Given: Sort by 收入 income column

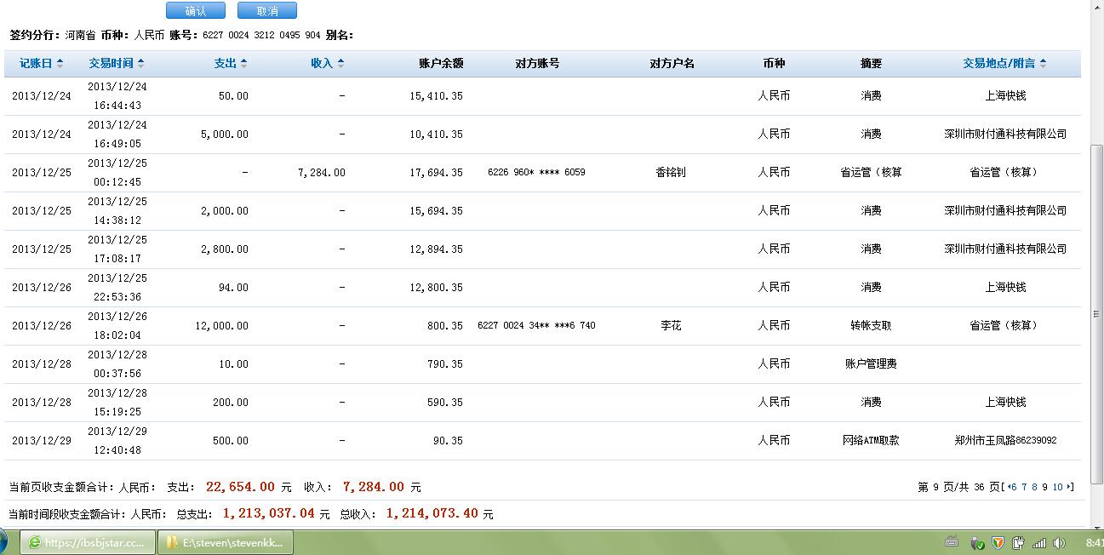Looking at the screenshot, I should tap(327, 64).
